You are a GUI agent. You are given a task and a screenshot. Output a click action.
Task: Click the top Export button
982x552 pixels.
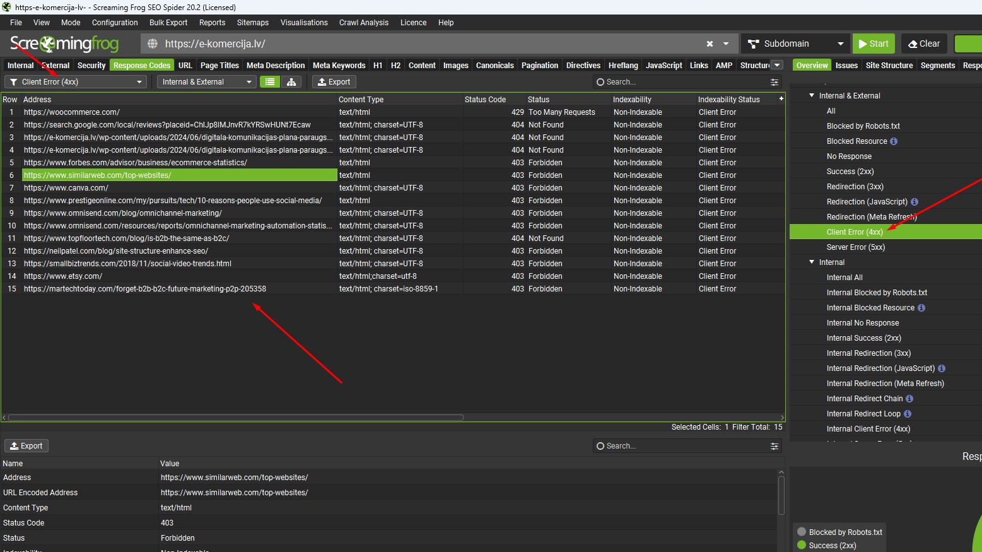[334, 82]
